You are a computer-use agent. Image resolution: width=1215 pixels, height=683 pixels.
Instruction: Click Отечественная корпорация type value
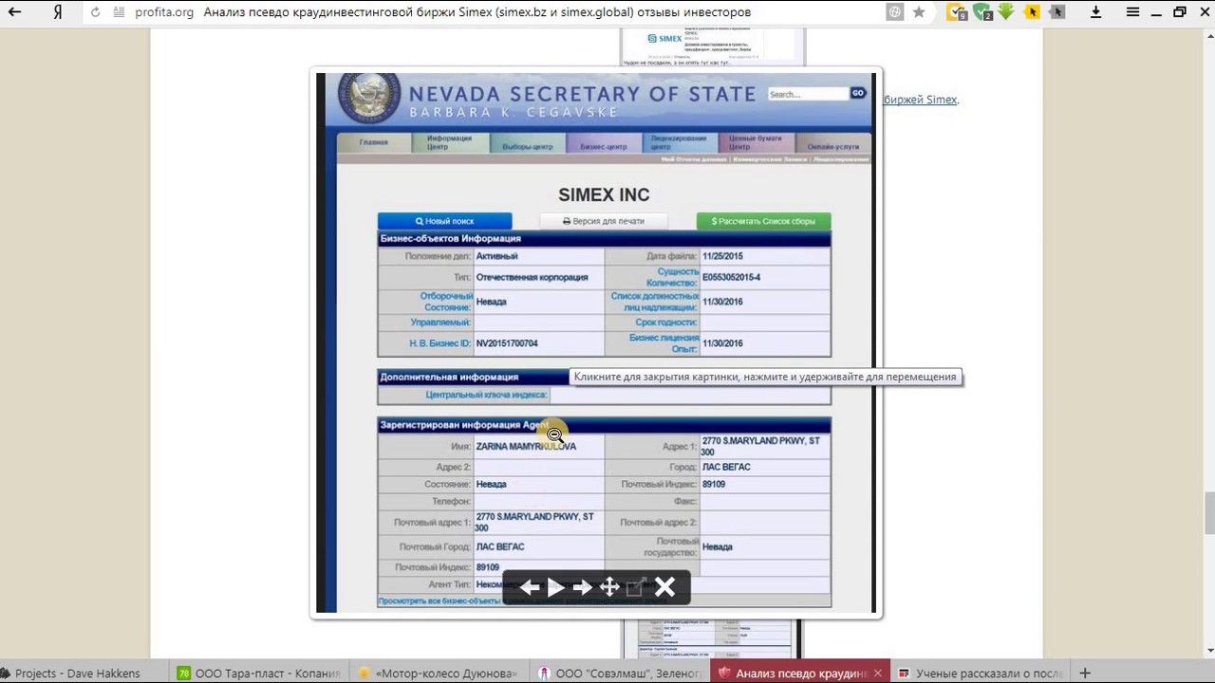532,277
